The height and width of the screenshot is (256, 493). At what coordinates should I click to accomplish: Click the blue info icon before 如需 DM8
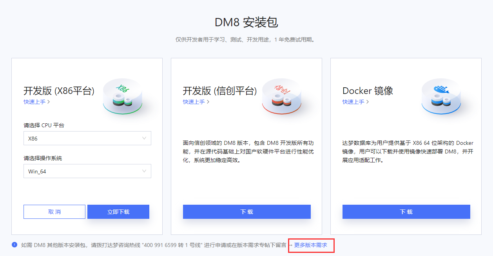click(14, 245)
